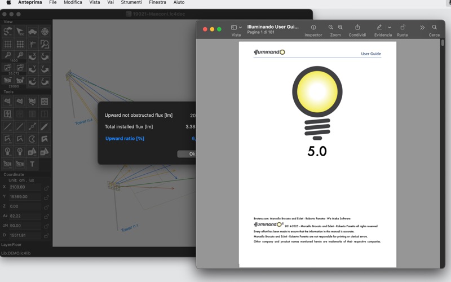Rotate right around Y axis
451x282 pixels.
(45, 69)
